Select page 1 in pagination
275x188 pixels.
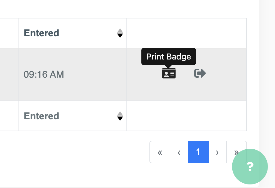198,152
